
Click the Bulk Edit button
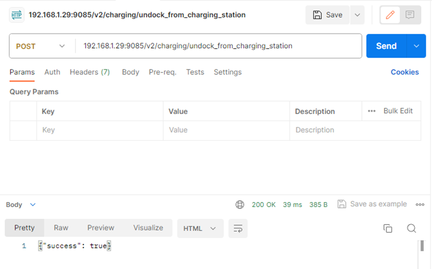397,111
